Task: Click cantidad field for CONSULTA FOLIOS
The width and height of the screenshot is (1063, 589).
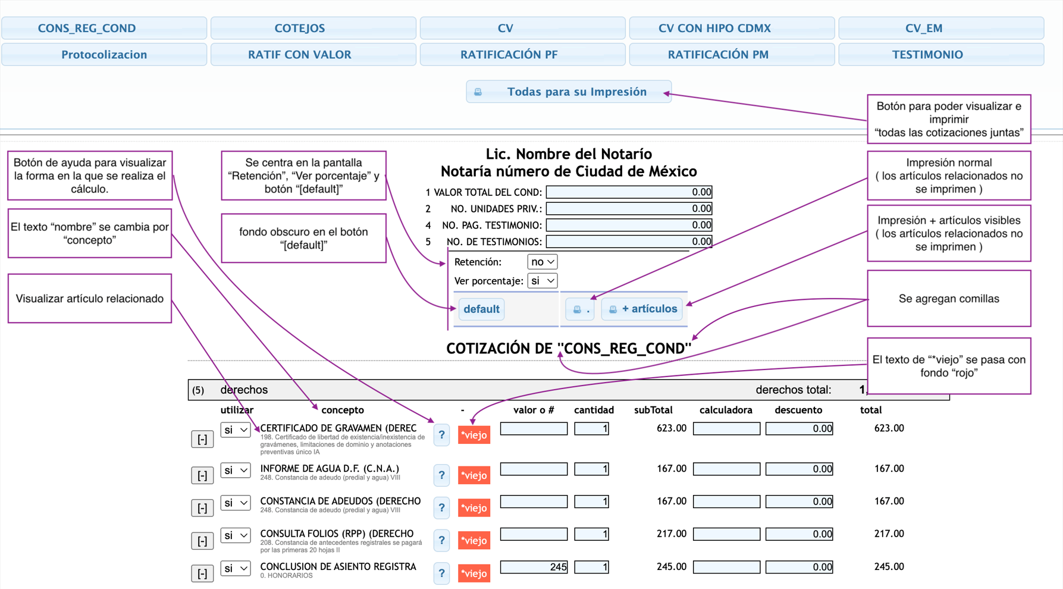Action: pyautogui.click(x=591, y=534)
